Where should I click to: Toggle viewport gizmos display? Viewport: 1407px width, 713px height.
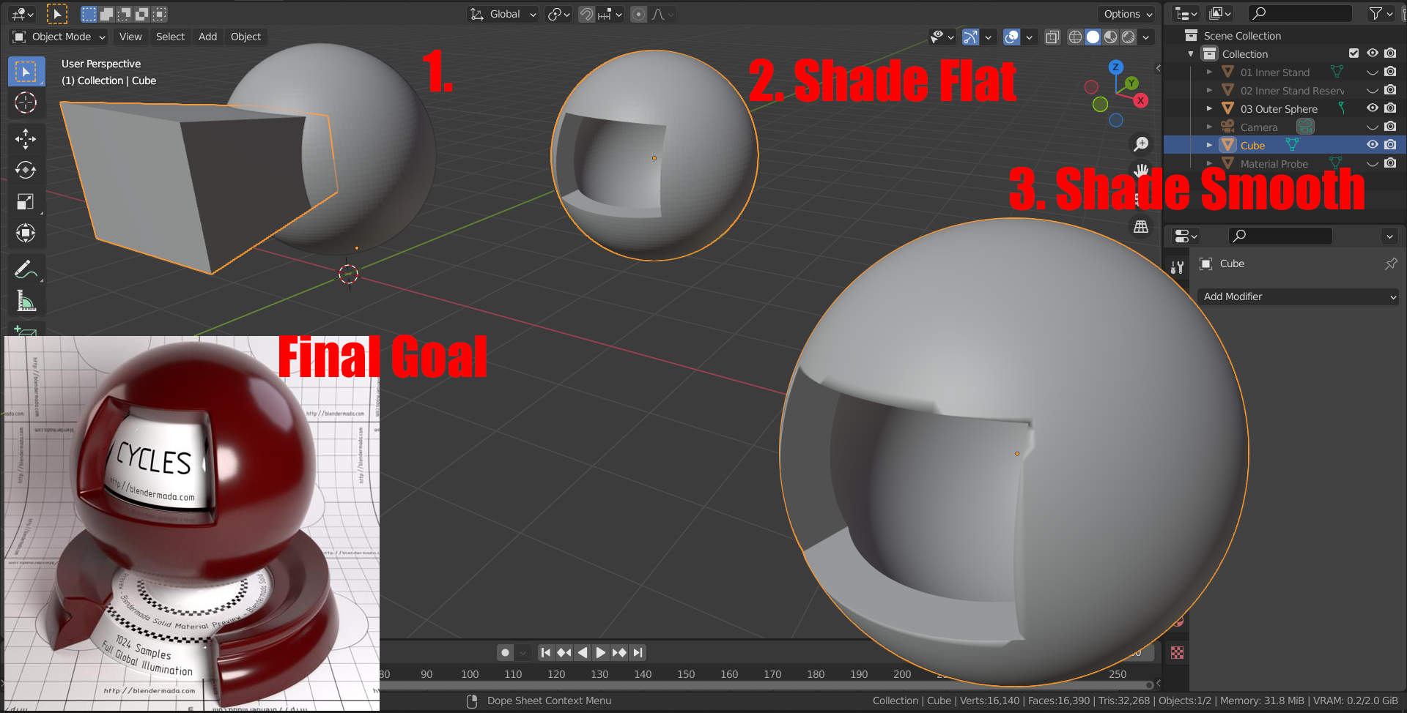[970, 37]
